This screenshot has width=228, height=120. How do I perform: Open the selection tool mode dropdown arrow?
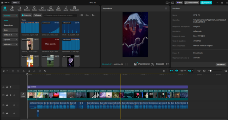pyautogui.click(x=7, y=71)
